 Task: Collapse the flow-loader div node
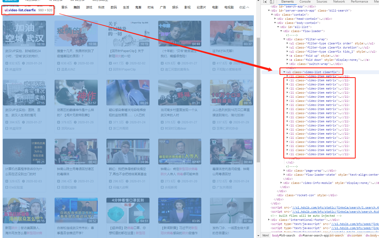(x=281, y=31)
